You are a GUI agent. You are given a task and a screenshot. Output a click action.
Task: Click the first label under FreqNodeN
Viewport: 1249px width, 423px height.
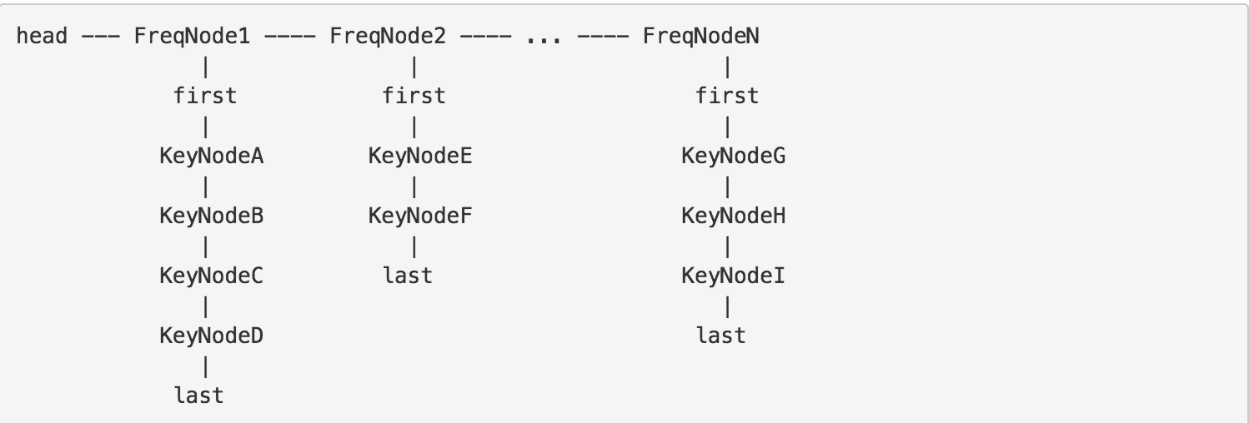tap(728, 97)
